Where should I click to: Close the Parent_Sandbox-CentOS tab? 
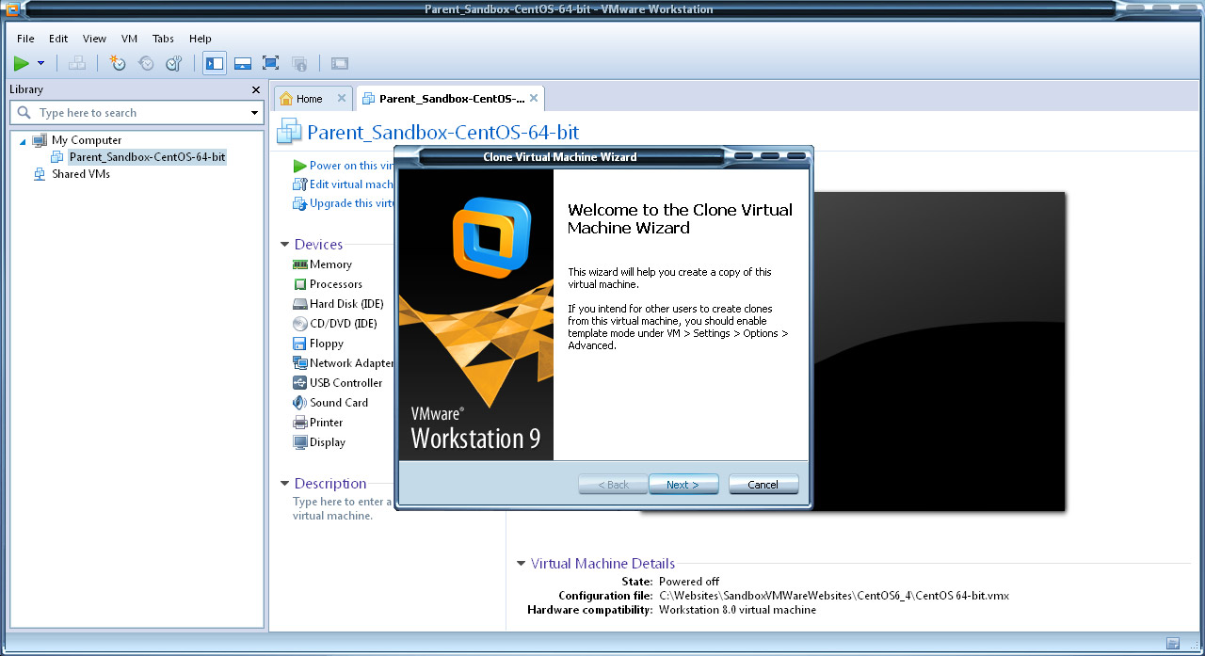click(534, 98)
